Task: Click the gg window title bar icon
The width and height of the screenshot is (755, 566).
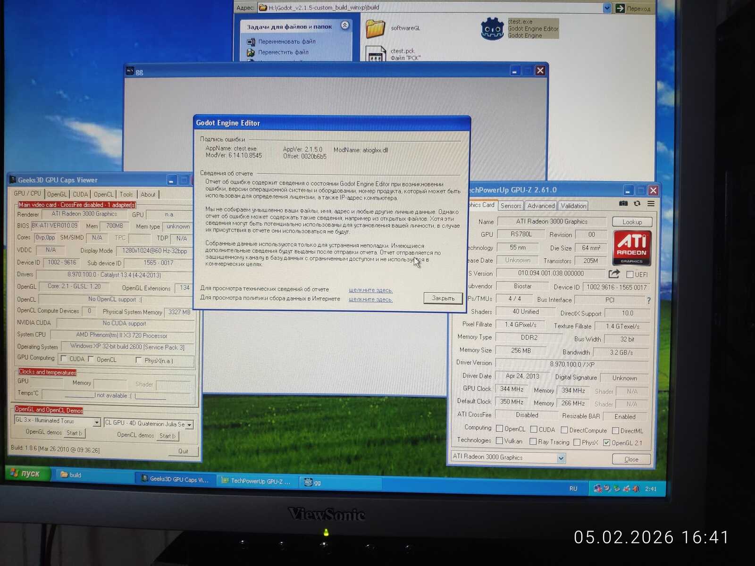Action: pos(130,71)
